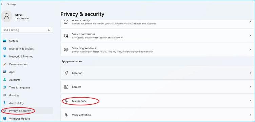Open the Microphone permission entry
Screen dimensions: 255x122
[157, 101]
